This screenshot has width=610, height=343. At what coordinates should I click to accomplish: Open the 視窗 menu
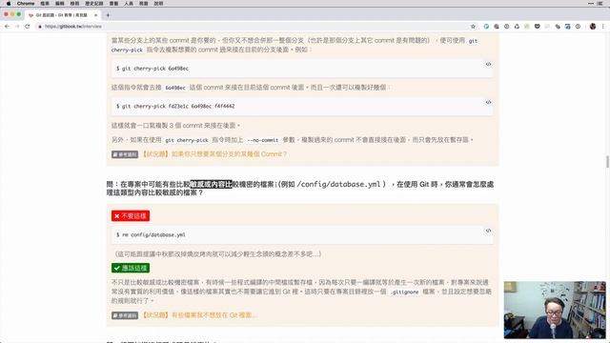[x=144, y=3]
